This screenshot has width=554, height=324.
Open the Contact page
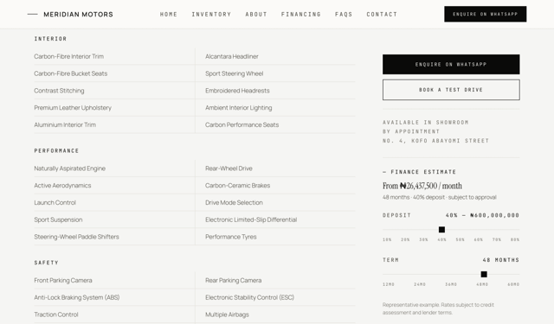[x=382, y=15]
